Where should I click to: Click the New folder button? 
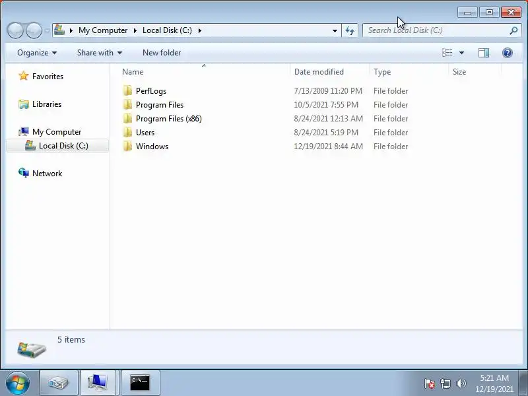tap(162, 53)
